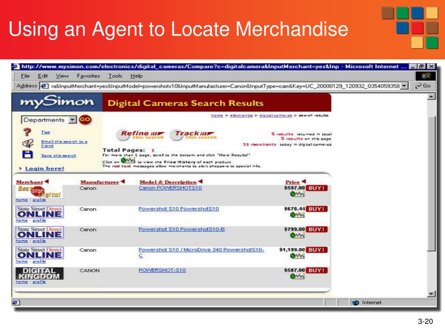The width and height of the screenshot is (445, 333).
Task: Open the File menu
Action: pos(25,76)
